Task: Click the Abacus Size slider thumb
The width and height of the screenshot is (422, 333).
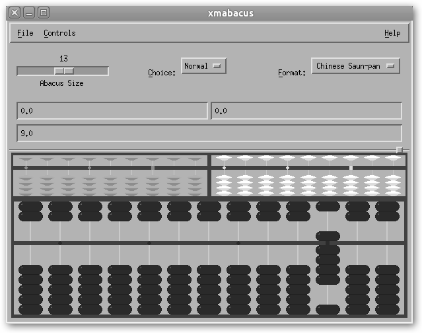Action: (64, 71)
